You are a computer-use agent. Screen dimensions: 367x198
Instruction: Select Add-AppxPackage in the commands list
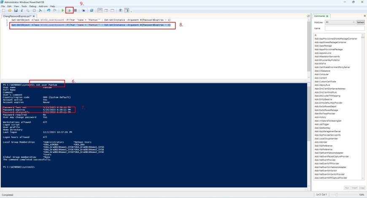pos(323,46)
